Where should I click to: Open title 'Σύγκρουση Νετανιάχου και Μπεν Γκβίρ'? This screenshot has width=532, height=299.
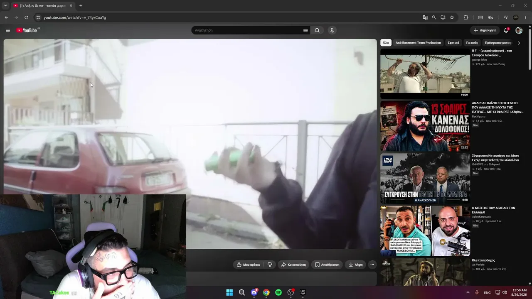495,158
